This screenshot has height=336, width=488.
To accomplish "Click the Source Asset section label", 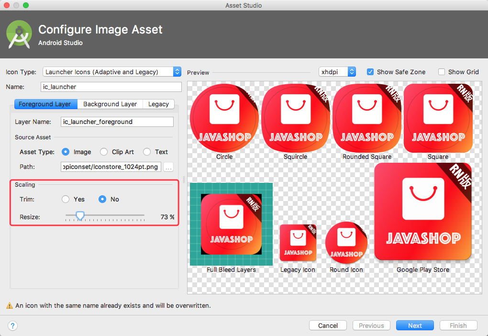I will pos(33,137).
